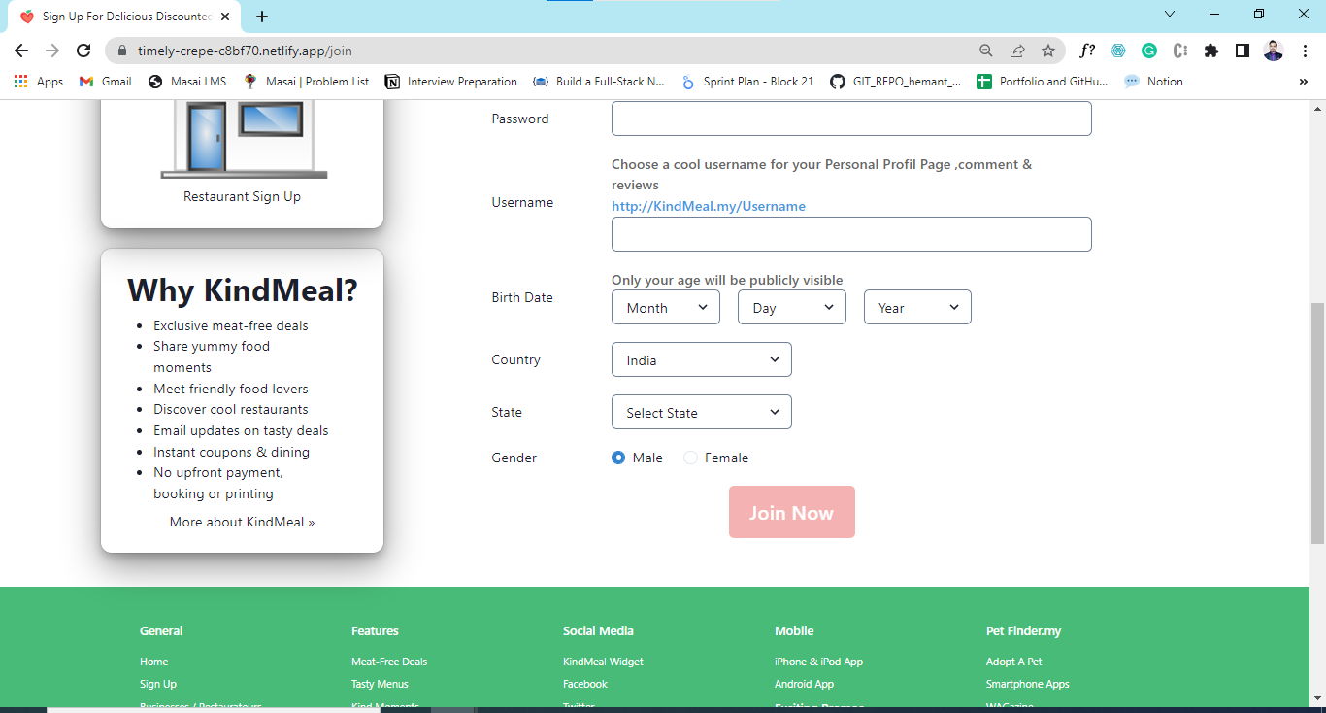Image resolution: width=1326 pixels, height=713 pixels.
Task: Open footer iPhone & iPod App link
Action: (818, 662)
